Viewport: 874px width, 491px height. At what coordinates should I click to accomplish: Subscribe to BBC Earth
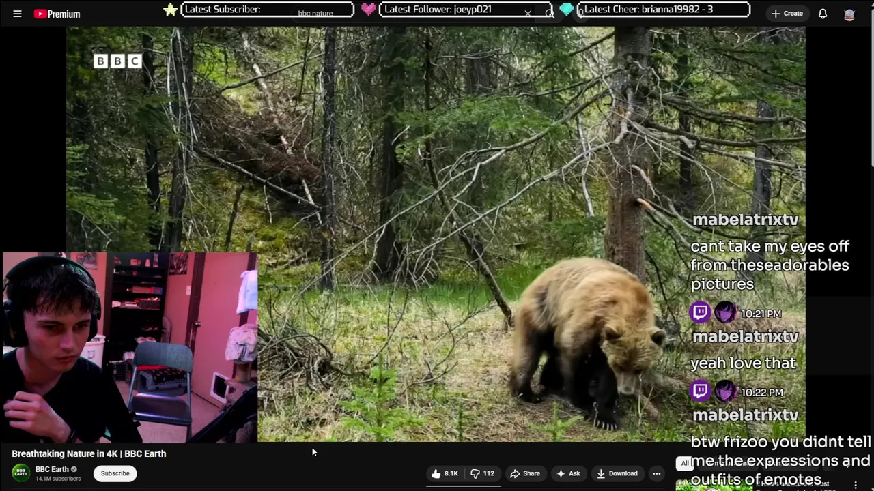pos(115,473)
